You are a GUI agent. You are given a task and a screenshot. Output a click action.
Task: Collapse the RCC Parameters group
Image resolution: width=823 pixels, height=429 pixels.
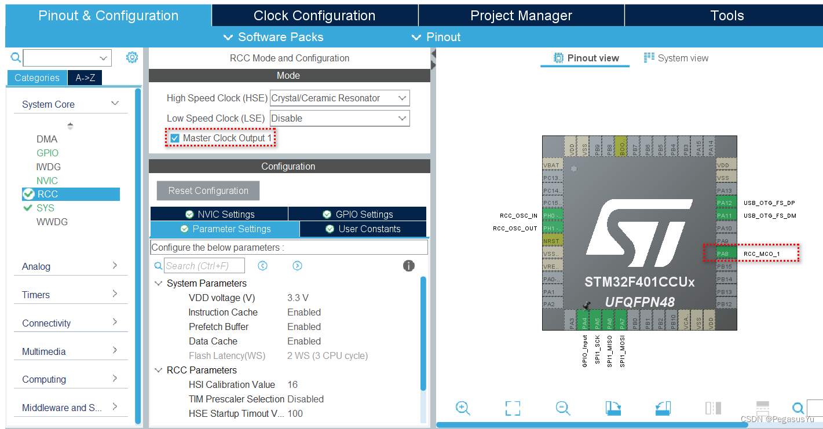(x=158, y=370)
